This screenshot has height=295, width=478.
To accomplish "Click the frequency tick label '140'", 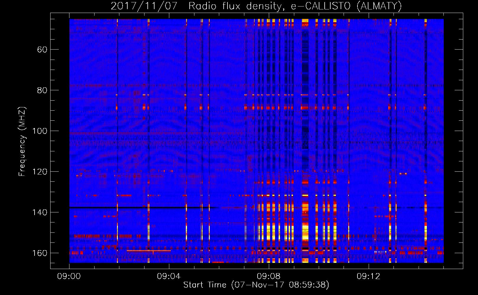I will (x=40, y=212).
